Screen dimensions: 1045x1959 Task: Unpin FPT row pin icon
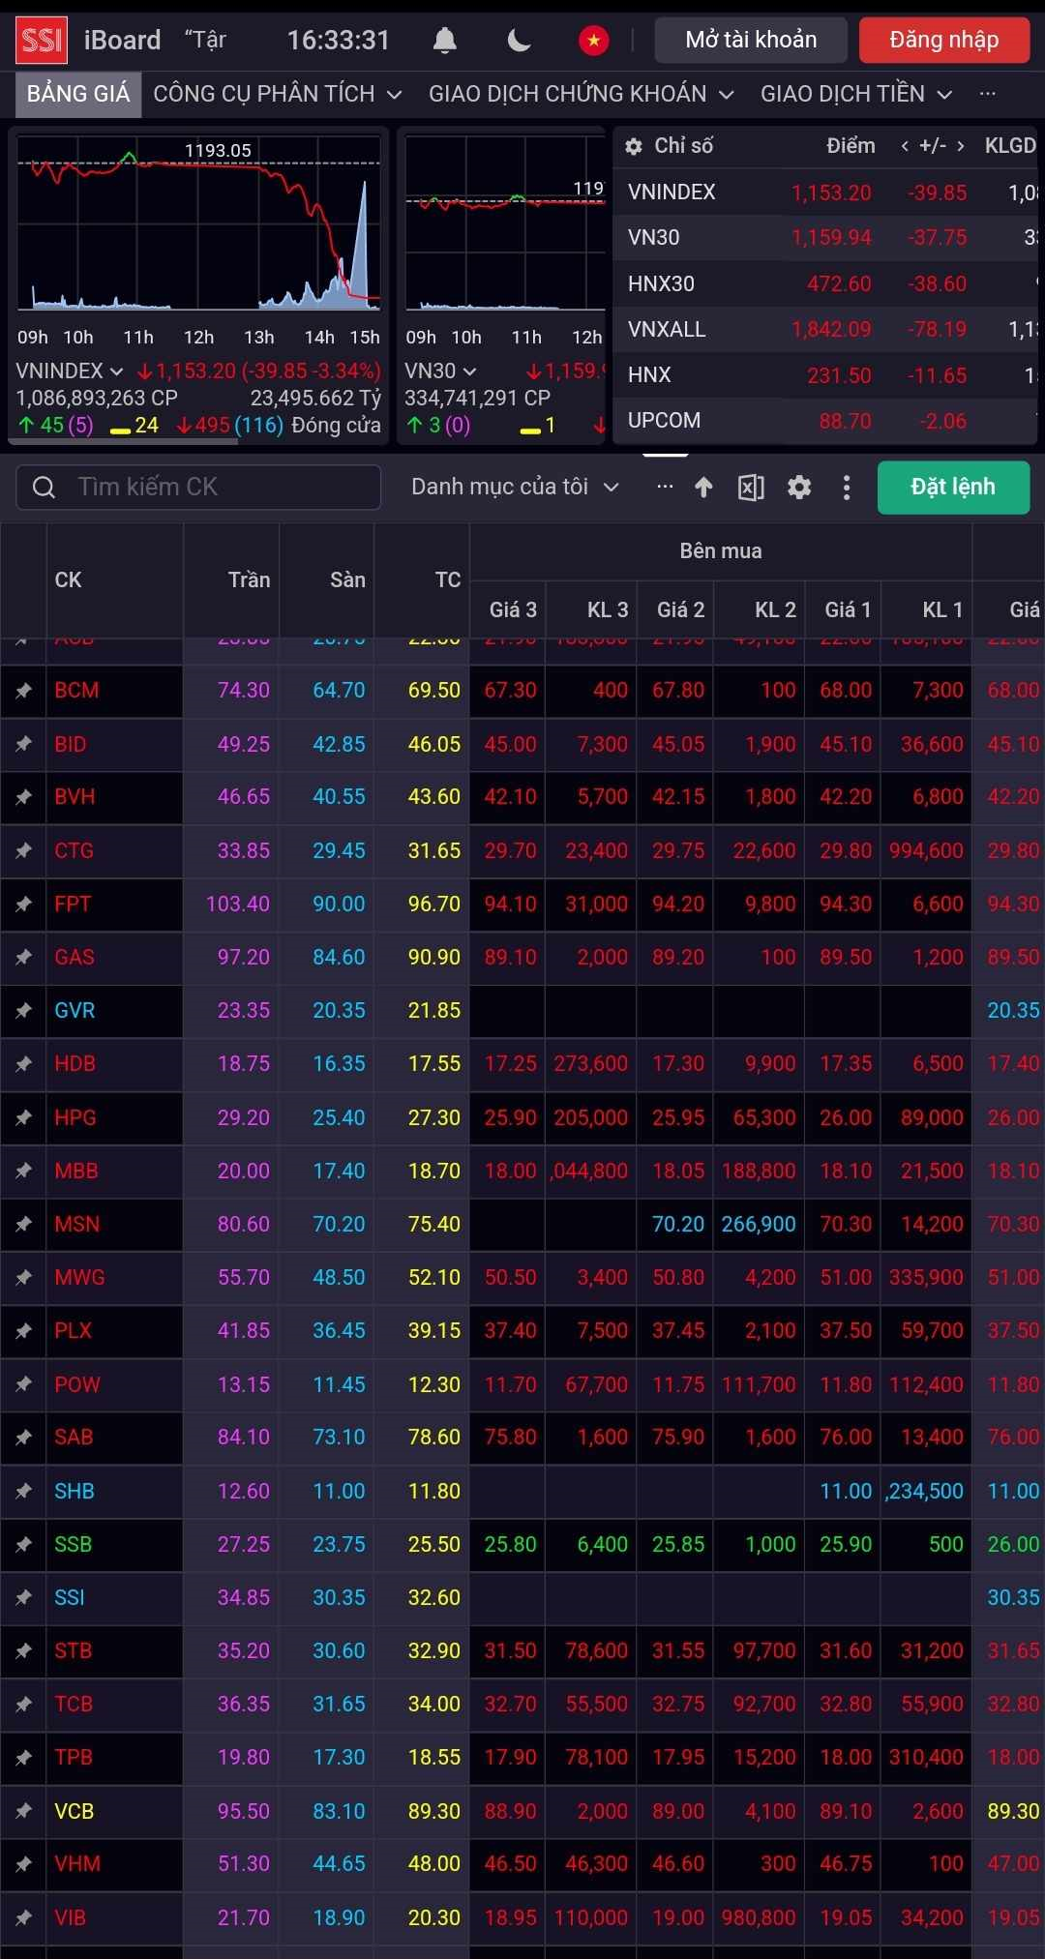tap(23, 904)
